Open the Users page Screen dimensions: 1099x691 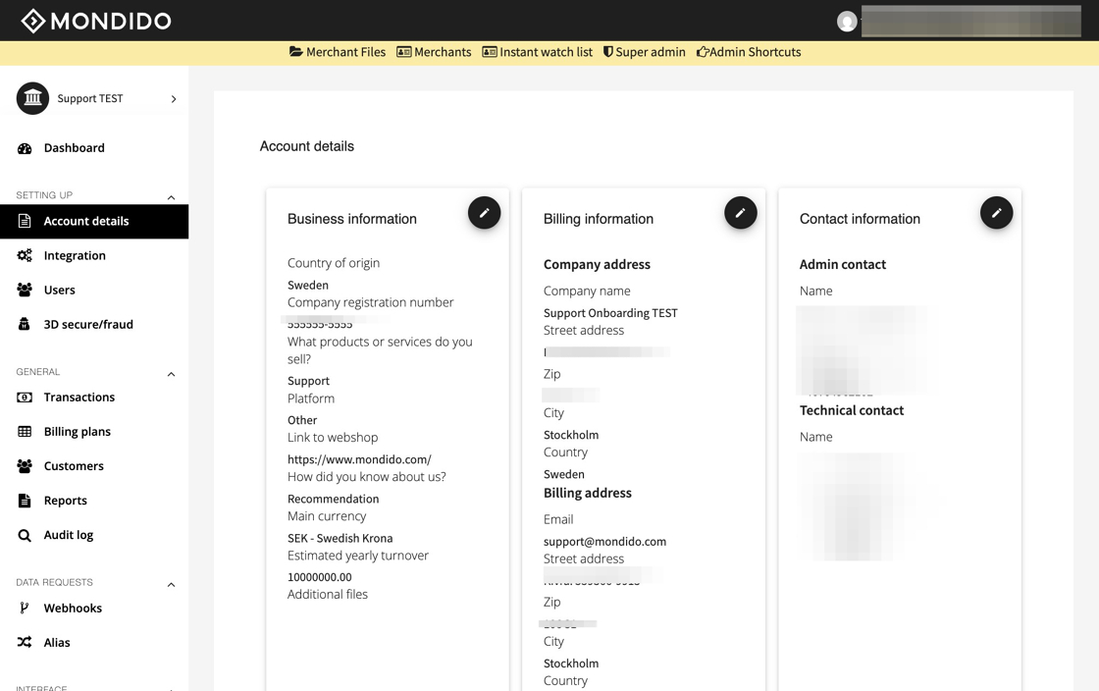point(60,291)
